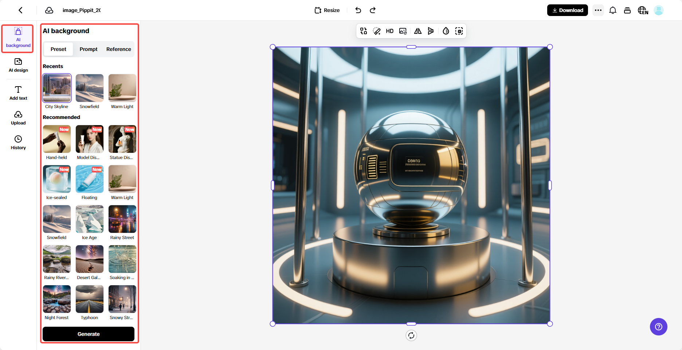
Task: Open the notifications bell
Action: [x=613, y=10]
